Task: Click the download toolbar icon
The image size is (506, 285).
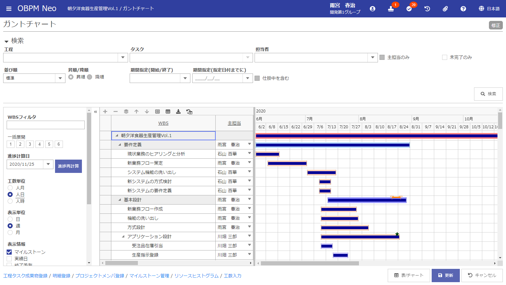Action: (x=178, y=111)
